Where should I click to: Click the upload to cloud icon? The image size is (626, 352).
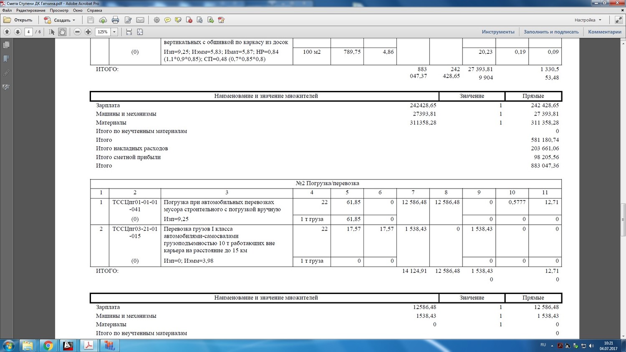103,20
